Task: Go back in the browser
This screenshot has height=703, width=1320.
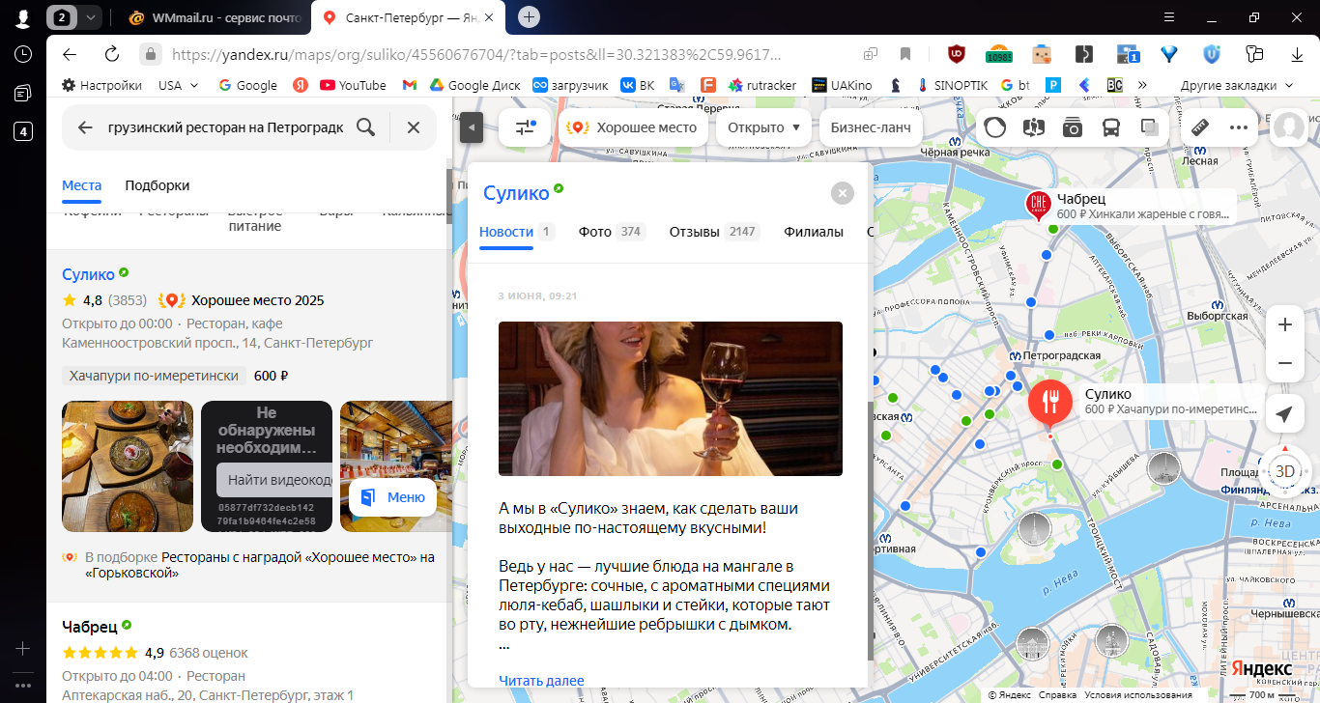Action: click(69, 54)
